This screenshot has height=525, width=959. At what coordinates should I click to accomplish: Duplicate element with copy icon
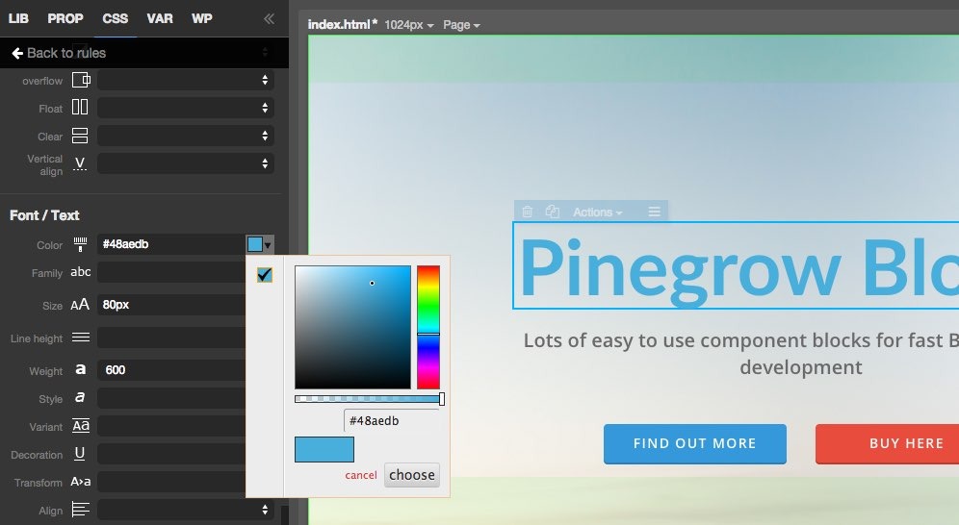(553, 212)
